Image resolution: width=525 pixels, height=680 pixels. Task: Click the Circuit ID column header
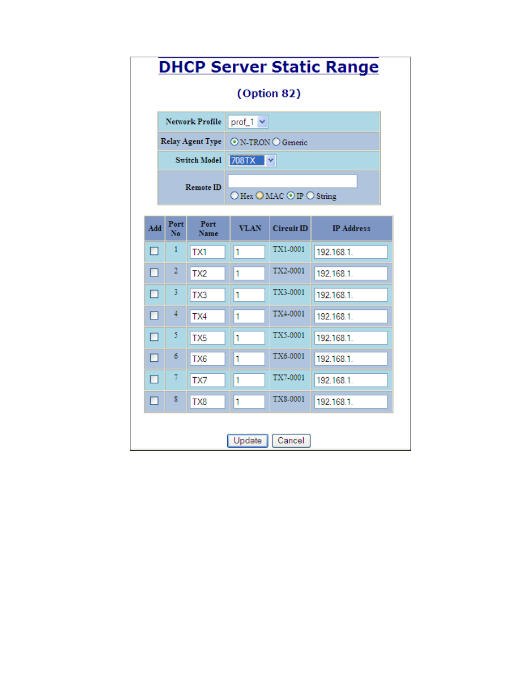(x=290, y=229)
